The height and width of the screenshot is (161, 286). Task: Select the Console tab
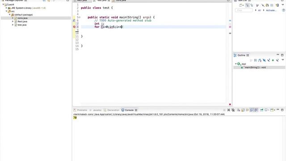[129, 110]
